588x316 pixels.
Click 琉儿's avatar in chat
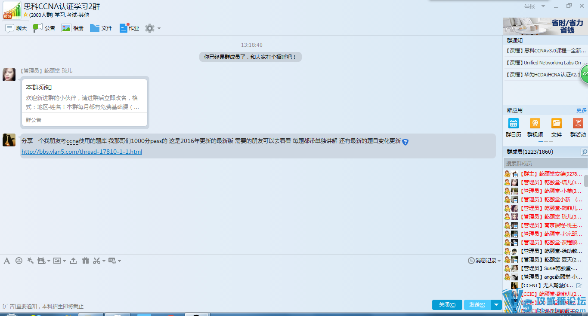(x=9, y=74)
